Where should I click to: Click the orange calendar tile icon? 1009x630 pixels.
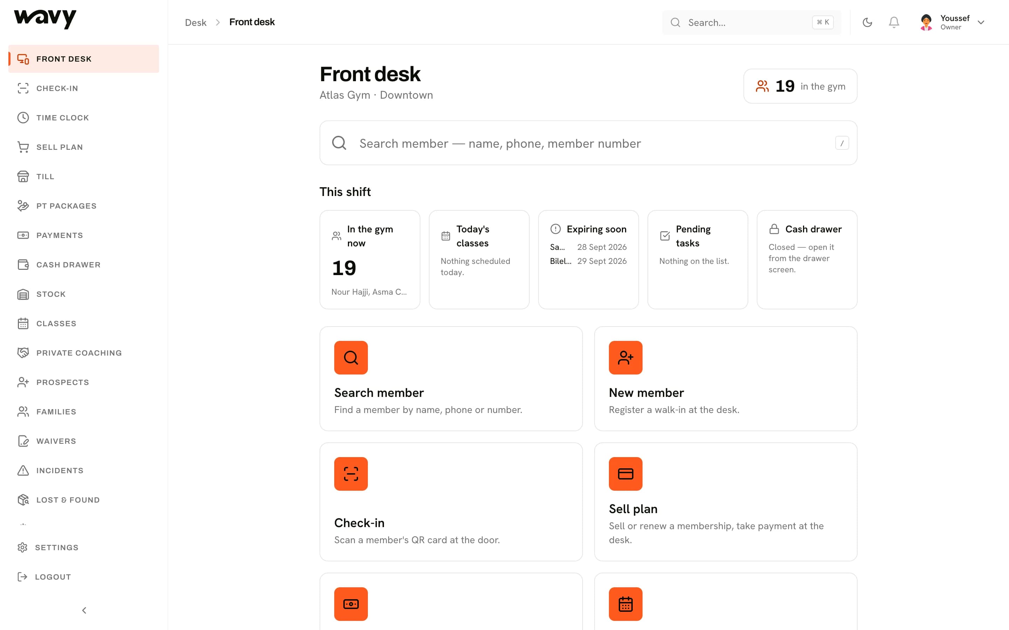click(625, 604)
